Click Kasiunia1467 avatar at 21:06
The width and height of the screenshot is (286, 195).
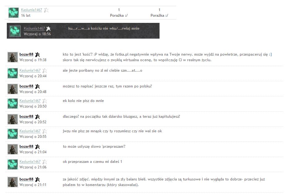click(x=13, y=164)
